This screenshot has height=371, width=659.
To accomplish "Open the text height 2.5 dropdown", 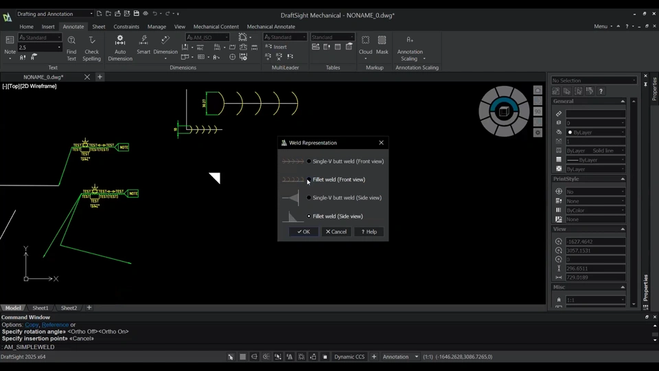I will [x=40, y=47].
